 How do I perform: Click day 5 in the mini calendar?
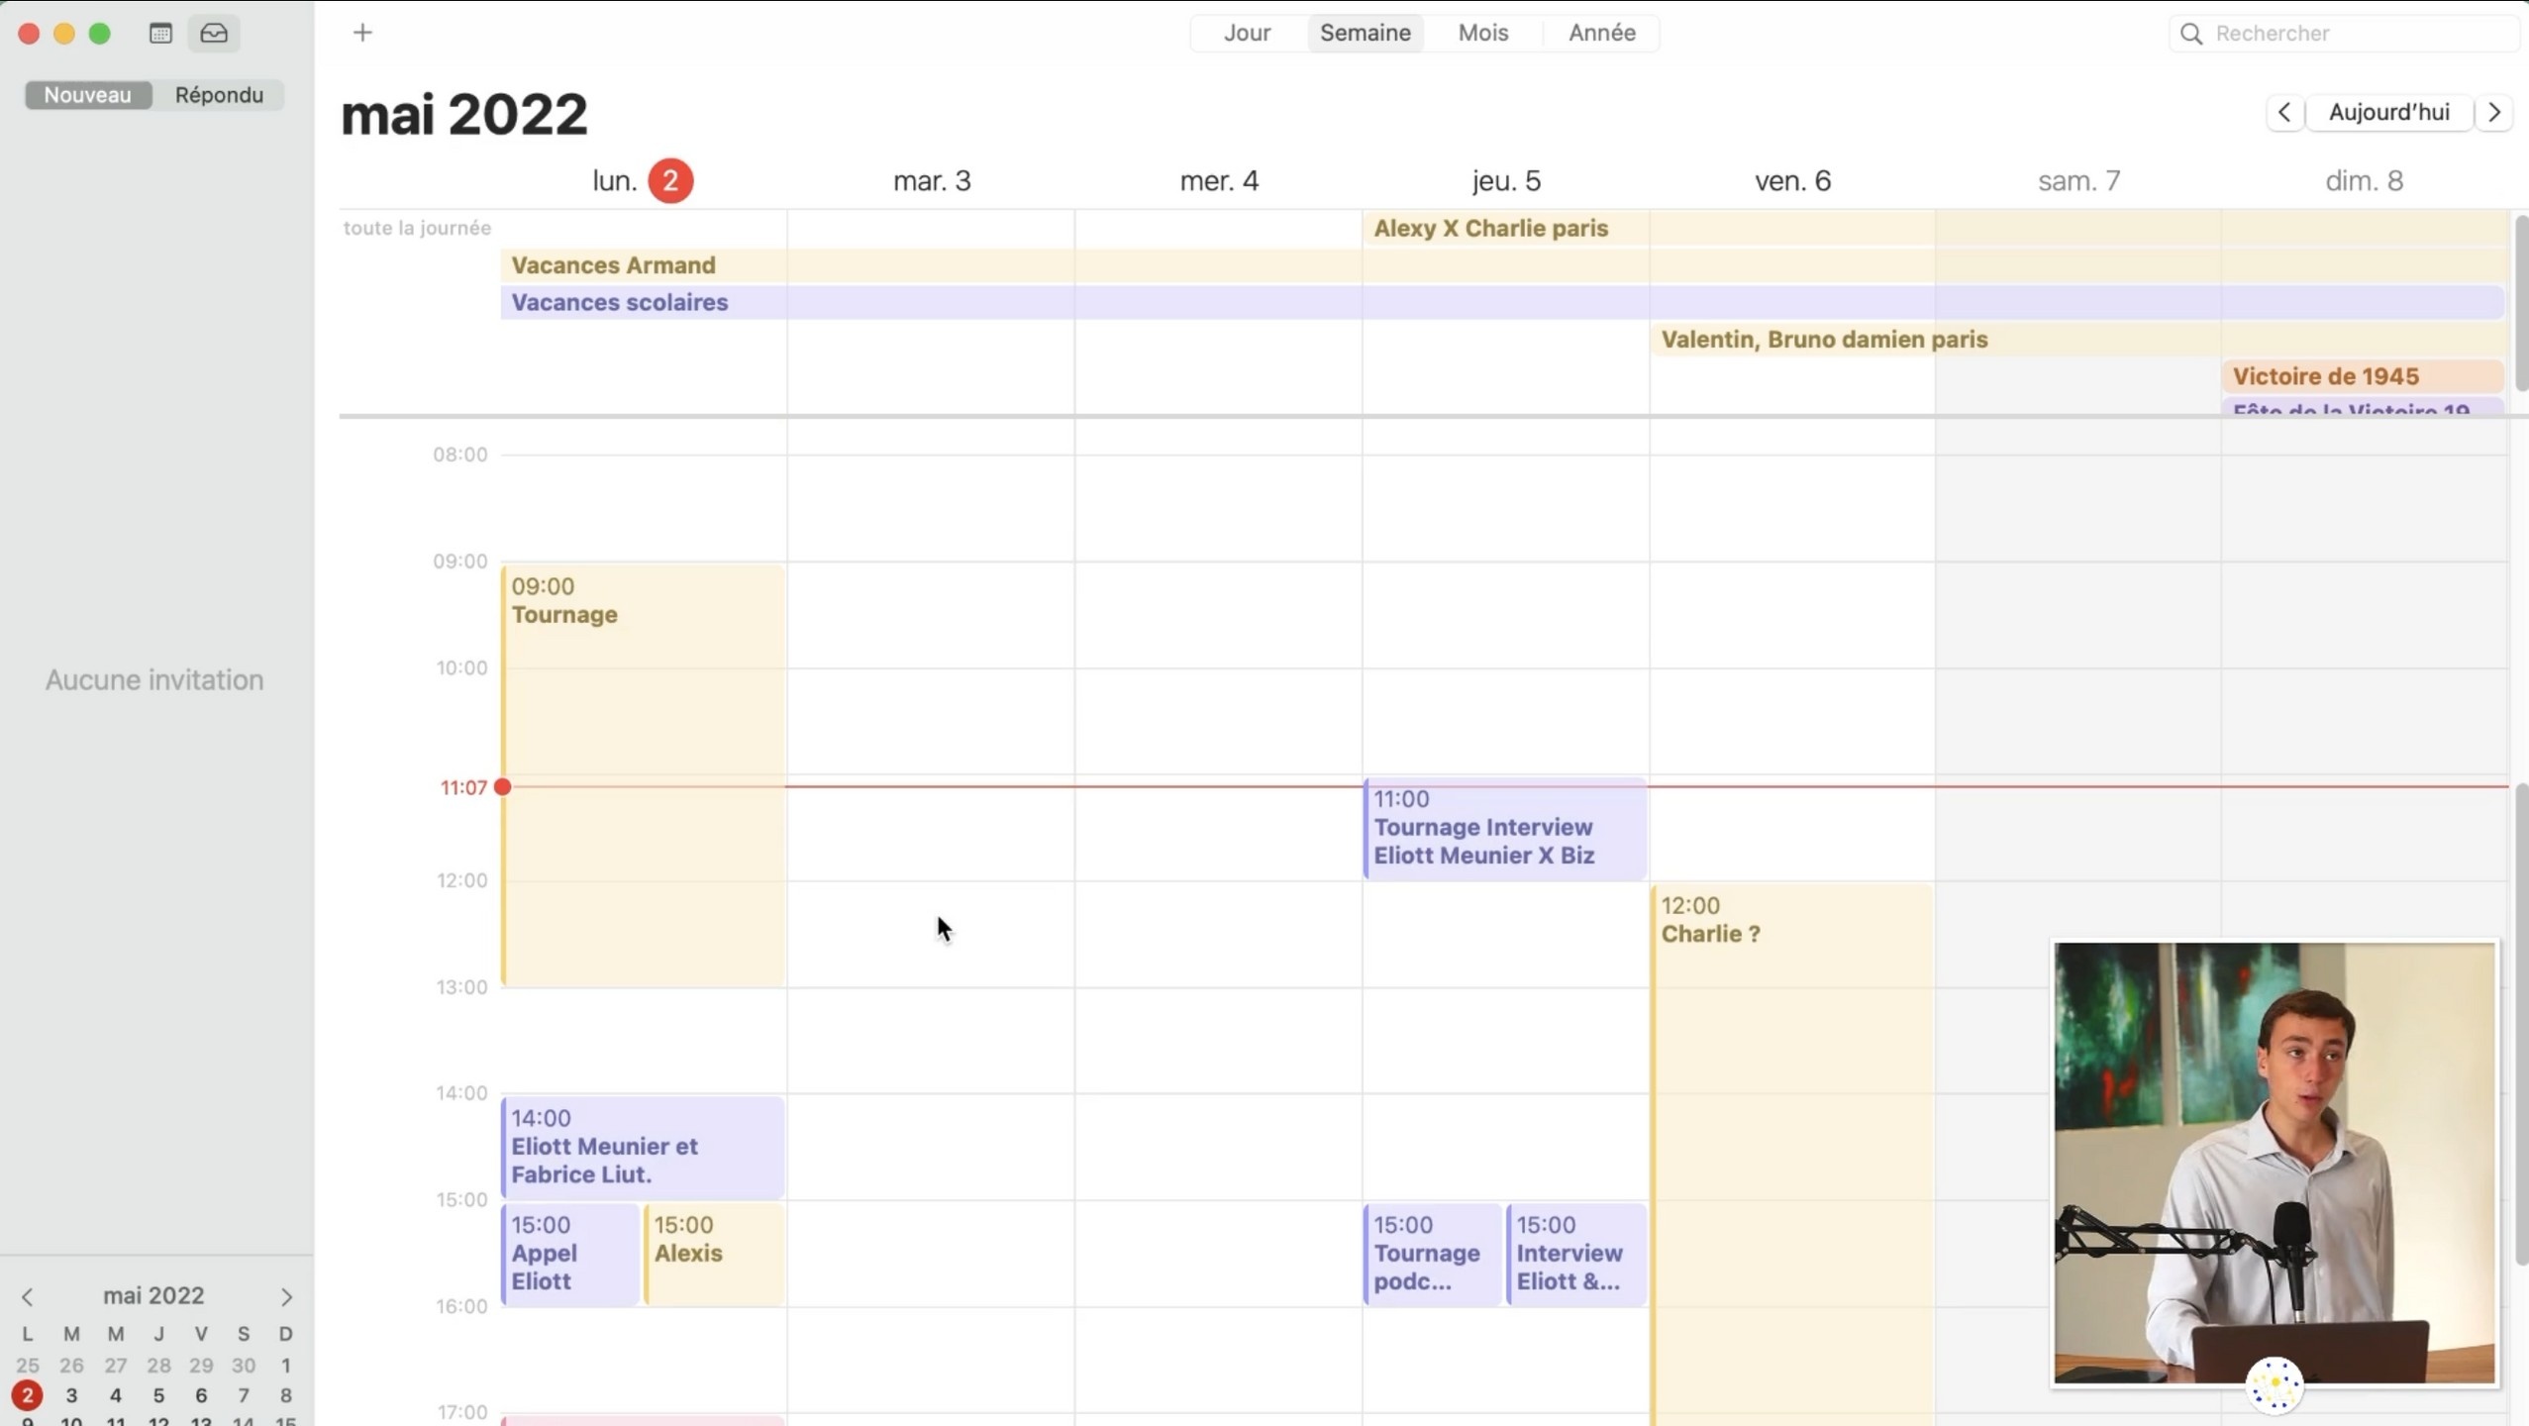pyautogui.click(x=158, y=1395)
